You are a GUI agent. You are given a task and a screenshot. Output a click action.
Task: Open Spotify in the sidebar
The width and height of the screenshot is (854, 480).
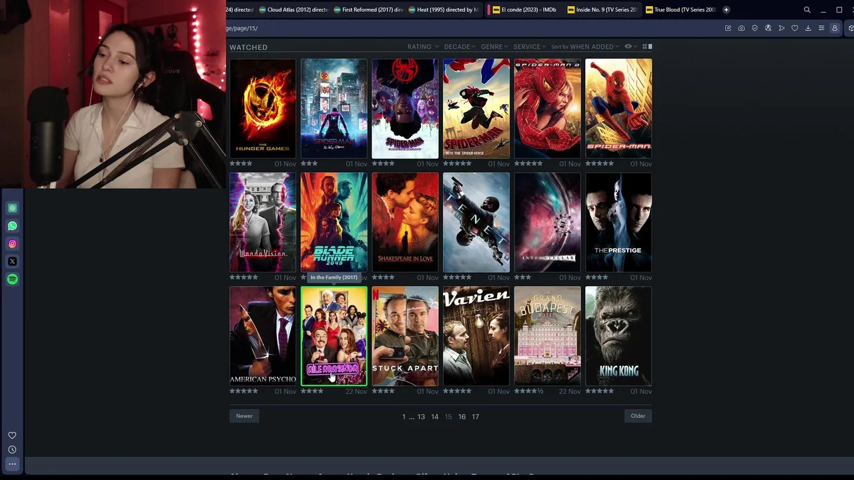(12, 279)
